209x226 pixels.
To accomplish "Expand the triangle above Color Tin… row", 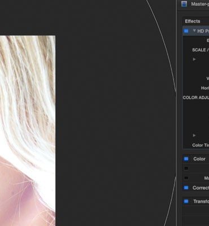I will (x=194, y=136).
